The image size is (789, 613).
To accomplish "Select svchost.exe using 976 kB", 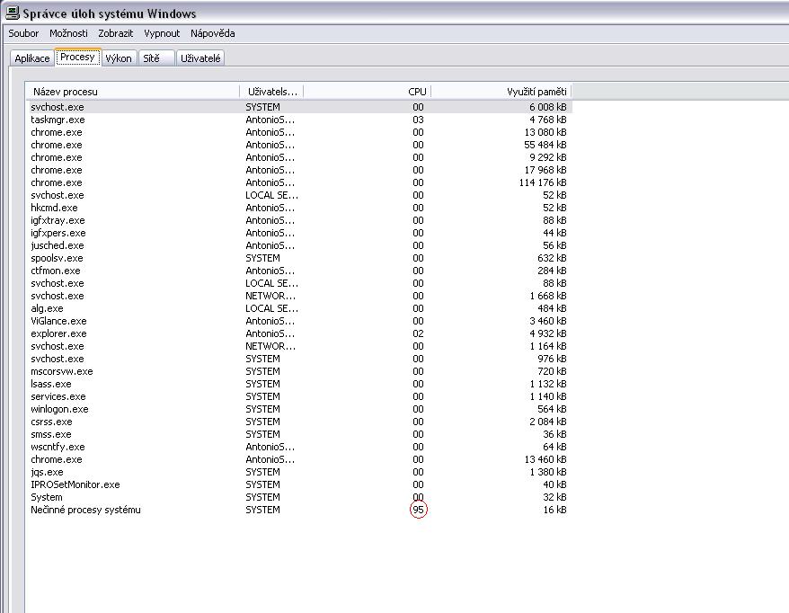I will (x=299, y=359).
